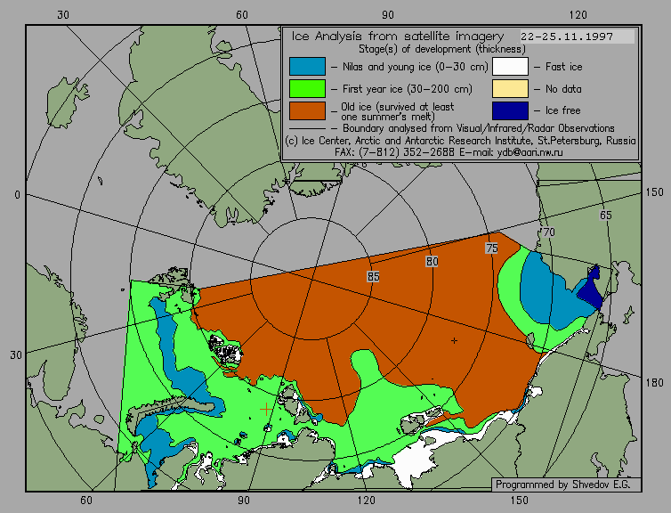This screenshot has height=513, width=671.
Task: Click the 70 latitude label on map
Action: 548,232
